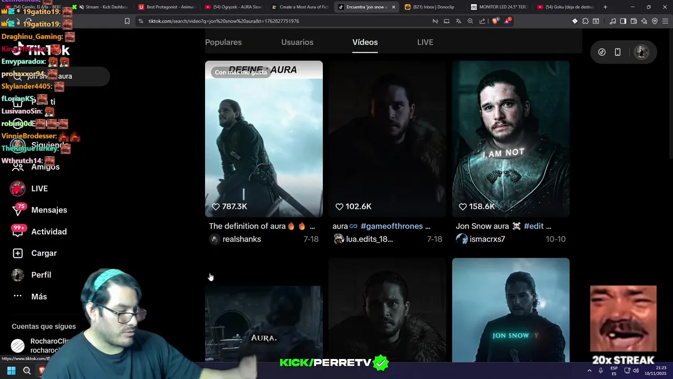Select the Vídeos search tab
The image size is (673, 379).
pyautogui.click(x=365, y=42)
